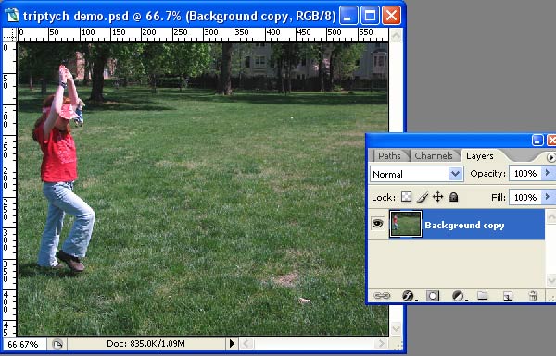The width and height of the screenshot is (556, 356).
Task: Toggle lock all padlock icon
Action: (x=453, y=197)
